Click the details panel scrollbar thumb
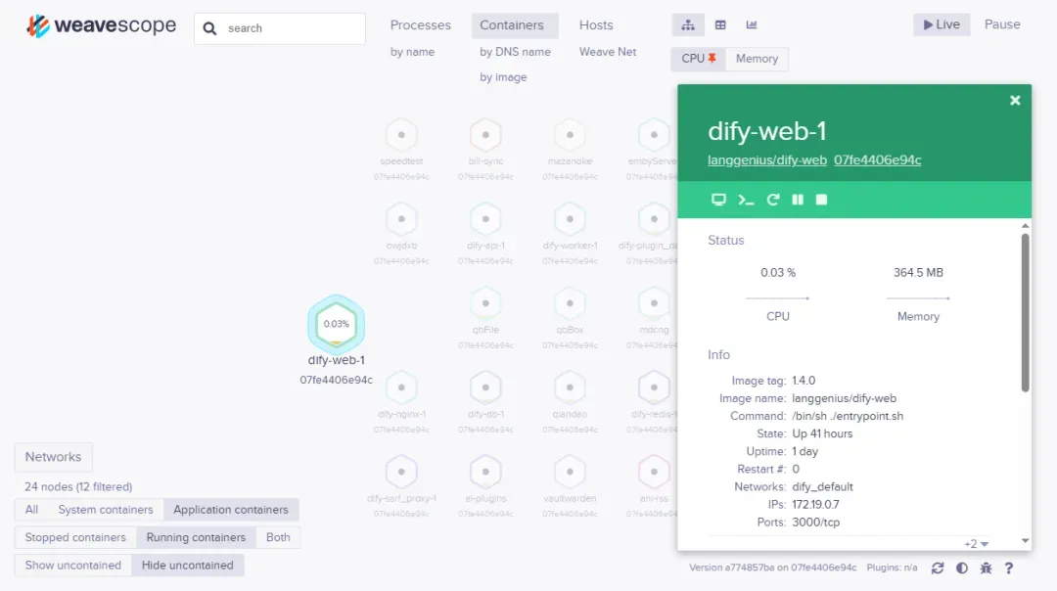Image resolution: width=1057 pixels, height=591 pixels. pyautogui.click(x=1026, y=312)
